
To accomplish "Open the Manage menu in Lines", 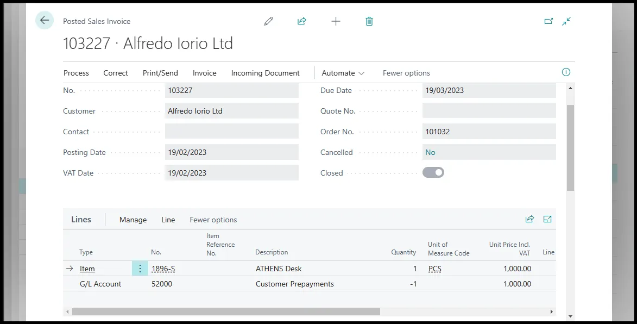I will pos(133,220).
